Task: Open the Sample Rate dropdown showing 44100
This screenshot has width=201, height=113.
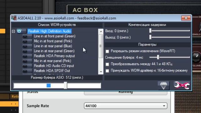Action: (126, 106)
